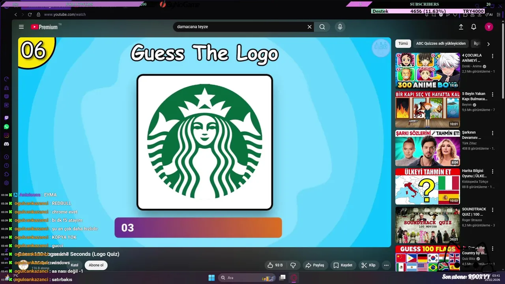Click the taskbar Ara search box

point(247,278)
